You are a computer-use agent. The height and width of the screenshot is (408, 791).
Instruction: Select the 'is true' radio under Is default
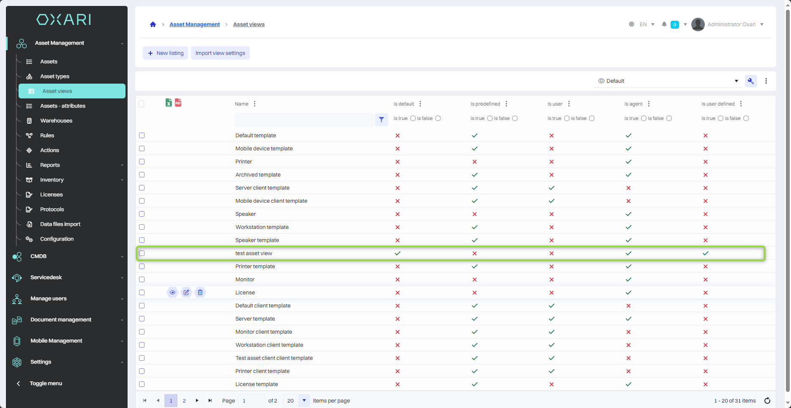[x=413, y=118]
